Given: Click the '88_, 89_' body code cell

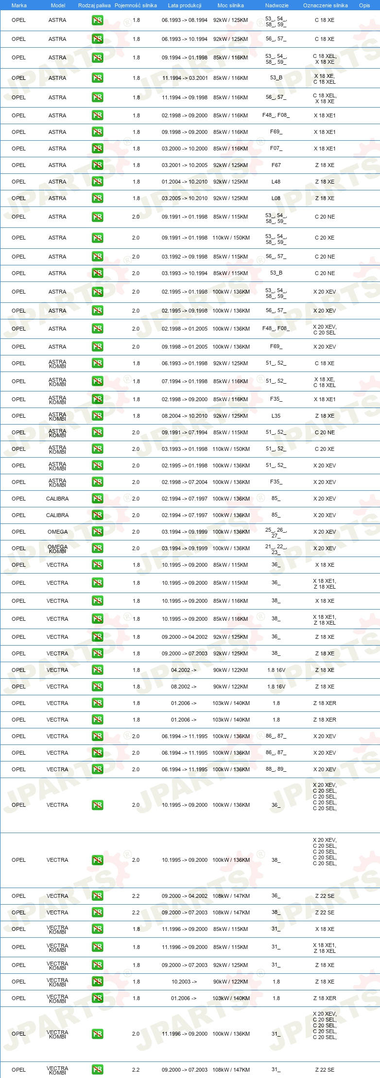Looking at the screenshot, I should coord(276,769).
